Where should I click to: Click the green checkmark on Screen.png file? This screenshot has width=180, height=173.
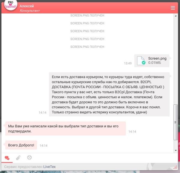pos(144,63)
